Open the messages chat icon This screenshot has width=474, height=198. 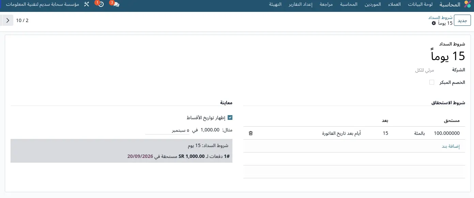pos(116,4)
